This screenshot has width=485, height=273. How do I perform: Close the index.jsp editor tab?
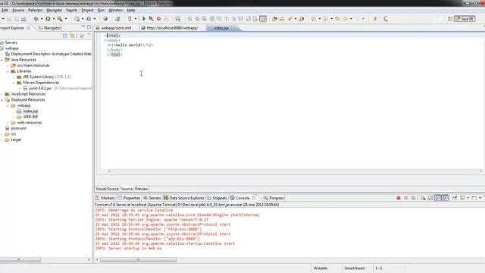click(233, 27)
